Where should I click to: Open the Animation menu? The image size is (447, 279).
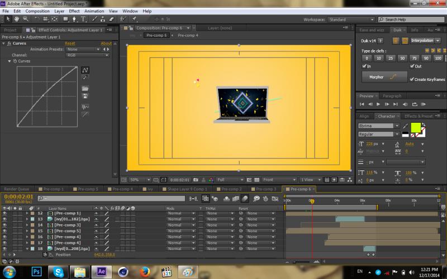[94, 11]
